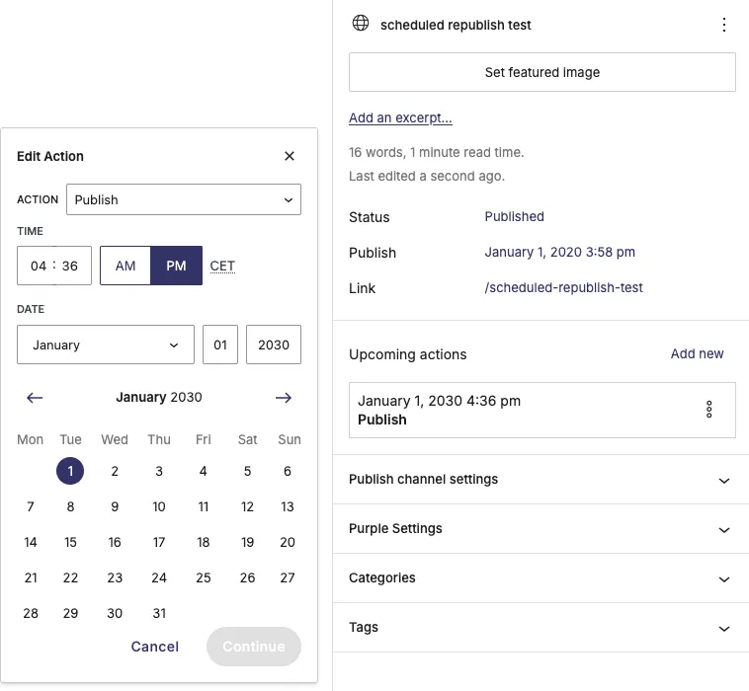Pick day 22 on the calendar
The image size is (749, 691).
click(70, 577)
